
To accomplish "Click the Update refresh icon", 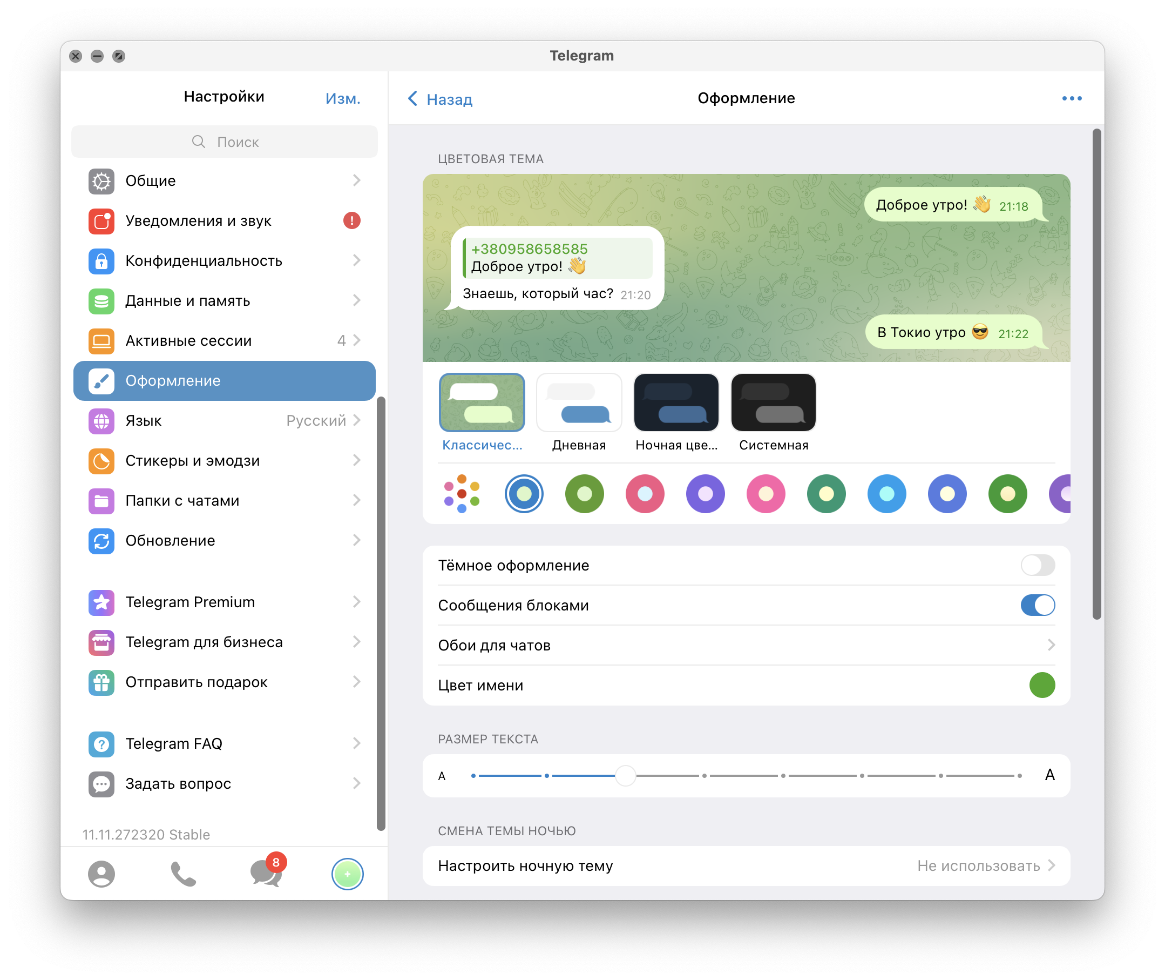I will pos(101,541).
